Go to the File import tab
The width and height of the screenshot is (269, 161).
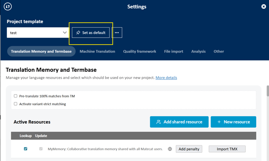[x=173, y=51]
